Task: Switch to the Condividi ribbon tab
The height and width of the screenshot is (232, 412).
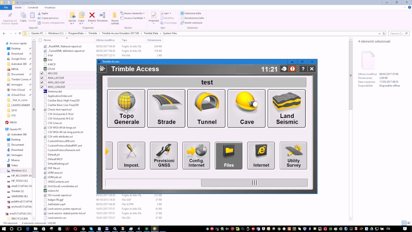Action: (x=33, y=7)
